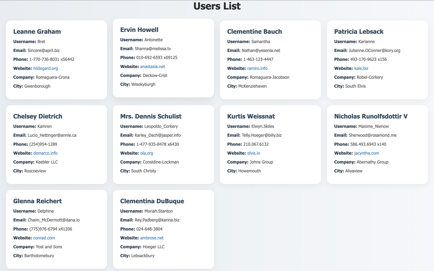Select the company name Deckow-Crist

[x=155, y=76]
